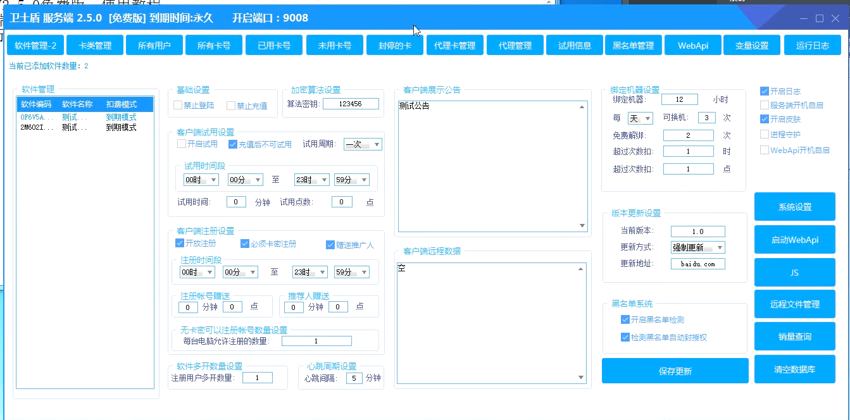Open the 运行日志 tab

click(812, 46)
